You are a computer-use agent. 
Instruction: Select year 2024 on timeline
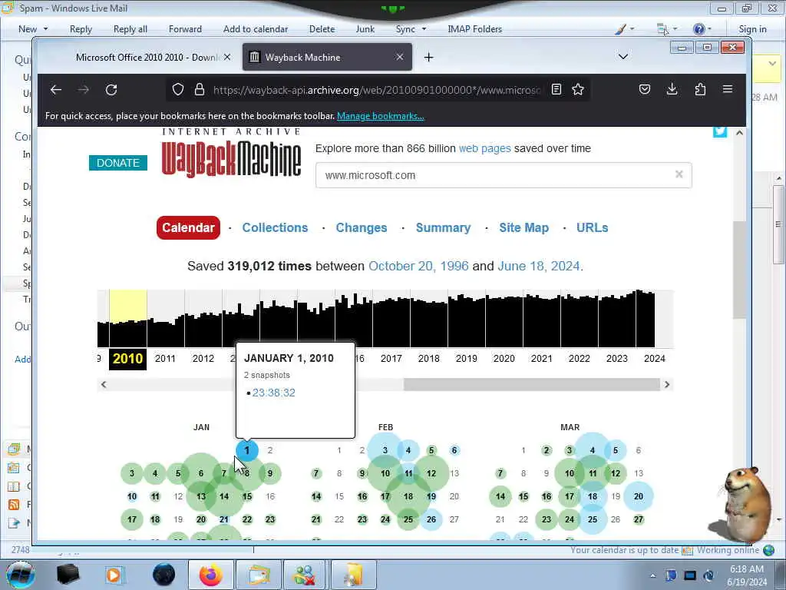[x=654, y=358]
